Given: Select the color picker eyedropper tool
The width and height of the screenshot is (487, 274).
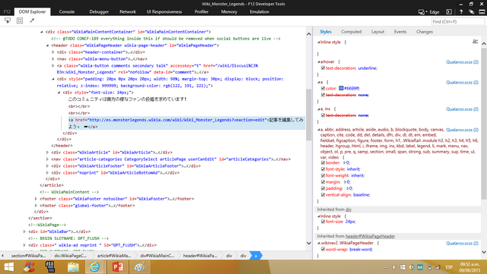Looking at the screenshot, I should (32, 20).
